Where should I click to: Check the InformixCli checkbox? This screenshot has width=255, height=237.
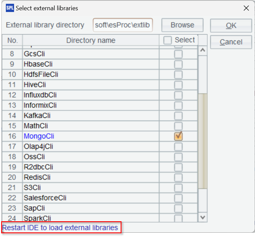click(178, 105)
